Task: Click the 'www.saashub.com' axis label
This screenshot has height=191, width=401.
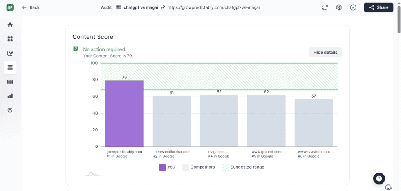Action: coord(314,151)
